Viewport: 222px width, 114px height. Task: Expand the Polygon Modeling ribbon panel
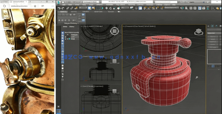click(71, 23)
